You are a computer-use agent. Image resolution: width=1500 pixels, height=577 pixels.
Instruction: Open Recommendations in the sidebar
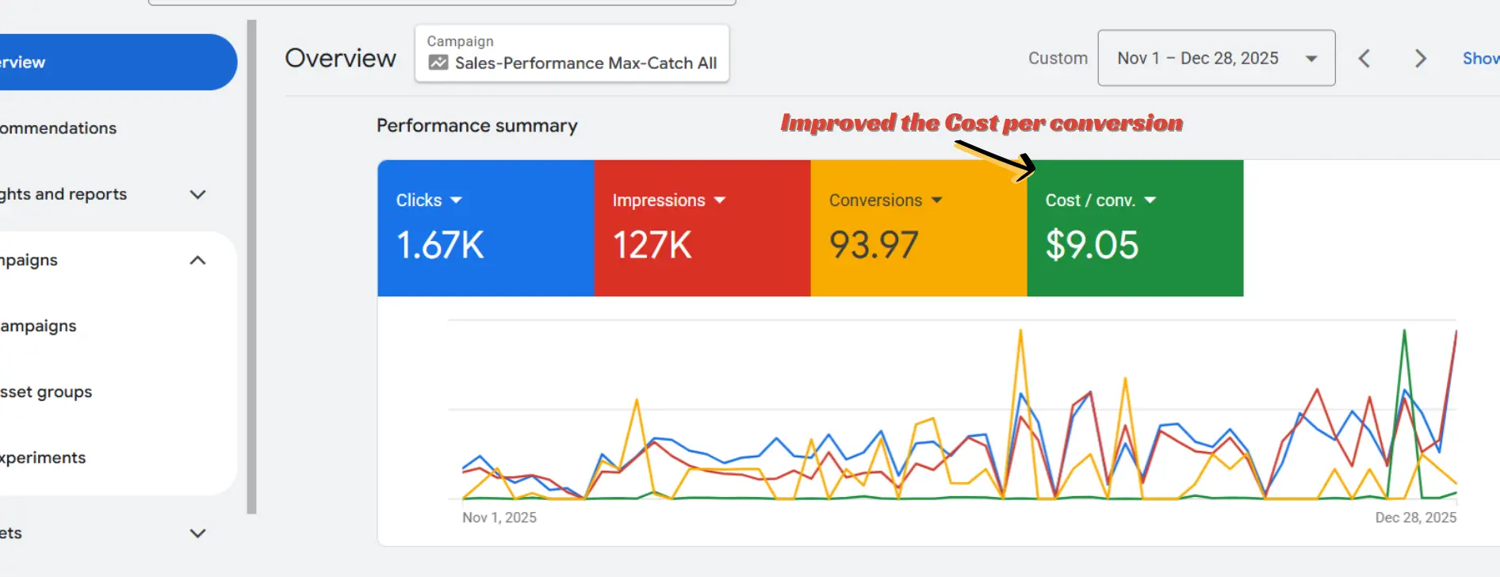tap(59, 128)
